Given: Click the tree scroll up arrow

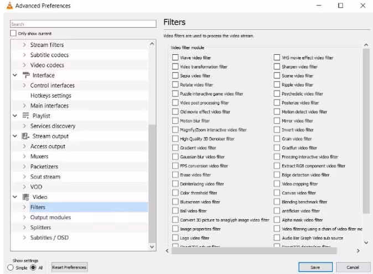Looking at the screenshot, I should point(152,44).
